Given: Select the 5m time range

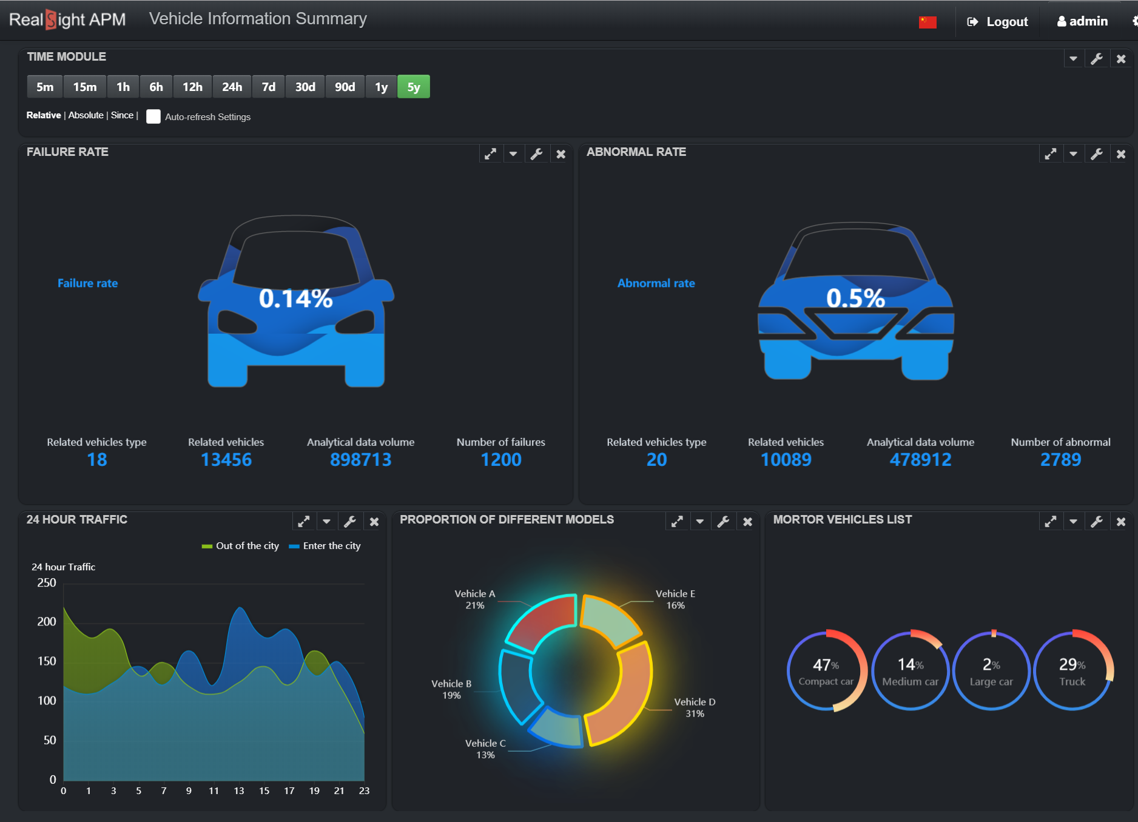Looking at the screenshot, I should (45, 87).
